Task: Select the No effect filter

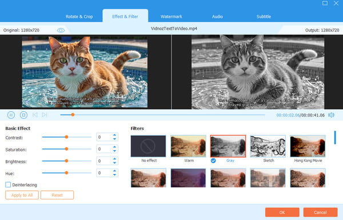Action: click(148, 146)
